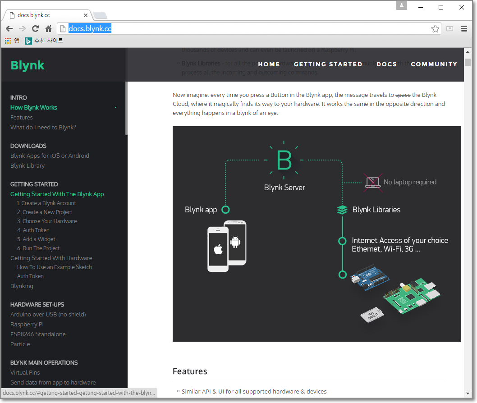The image size is (477, 403).
Task: Click the user profile icon in title bar
Action: pos(401,5)
